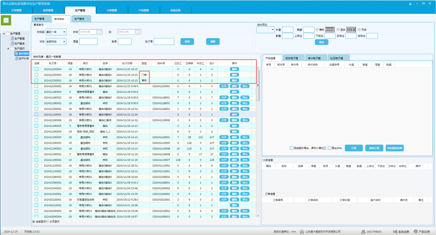Click the 刷新 button
Screen dimensions: 436x235
tap(213, 41)
